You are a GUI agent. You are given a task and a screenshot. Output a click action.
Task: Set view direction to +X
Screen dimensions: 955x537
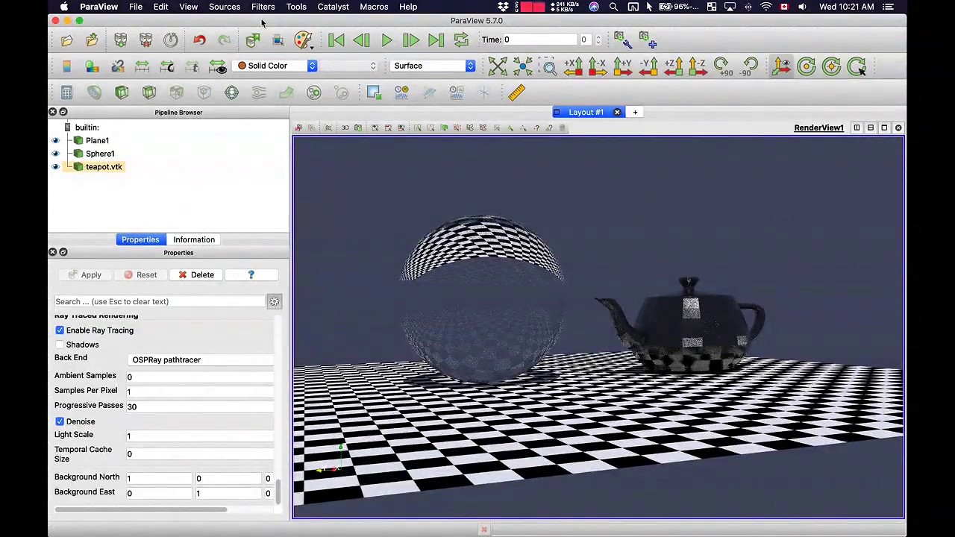573,66
